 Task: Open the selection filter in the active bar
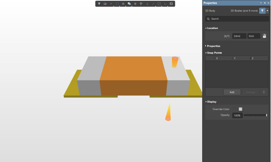(99, 4)
